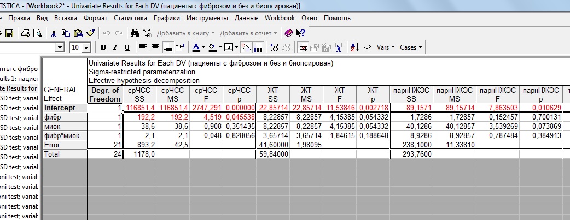Open the Графики menu

click(x=167, y=18)
